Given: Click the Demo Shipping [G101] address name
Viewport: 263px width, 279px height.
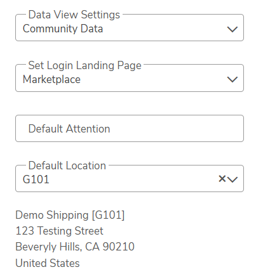Looking at the screenshot, I should point(70,215).
